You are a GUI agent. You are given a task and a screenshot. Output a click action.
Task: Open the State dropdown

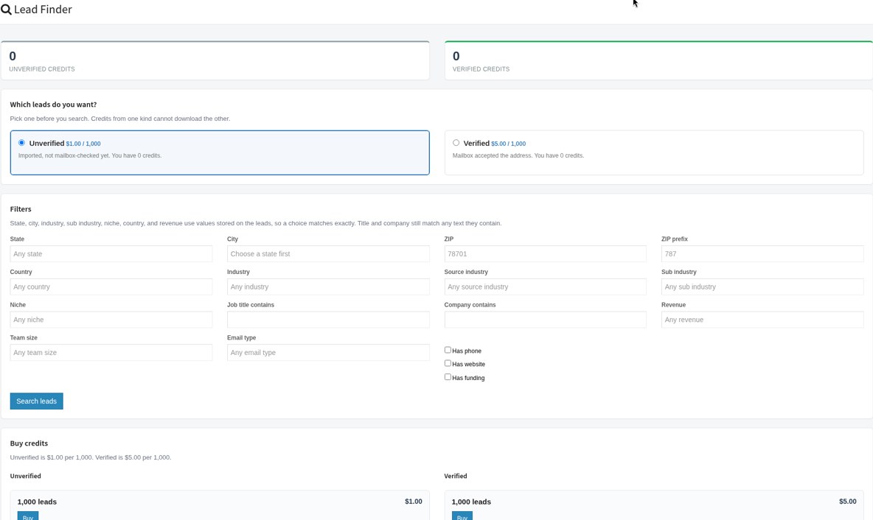[111, 253]
